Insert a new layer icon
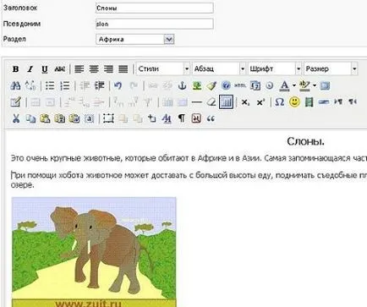 [x=108, y=118]
